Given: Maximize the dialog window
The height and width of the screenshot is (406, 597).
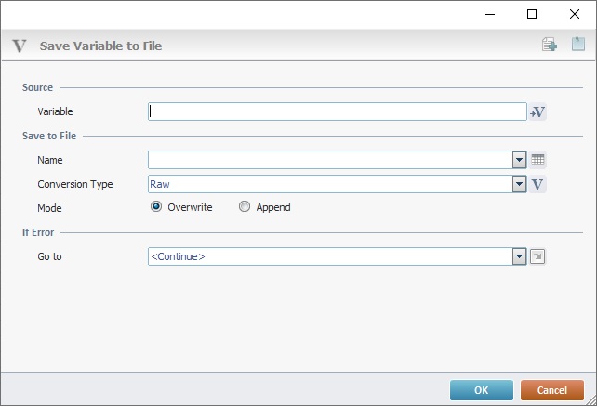Looking at the screenshot, I should (532, 14).
